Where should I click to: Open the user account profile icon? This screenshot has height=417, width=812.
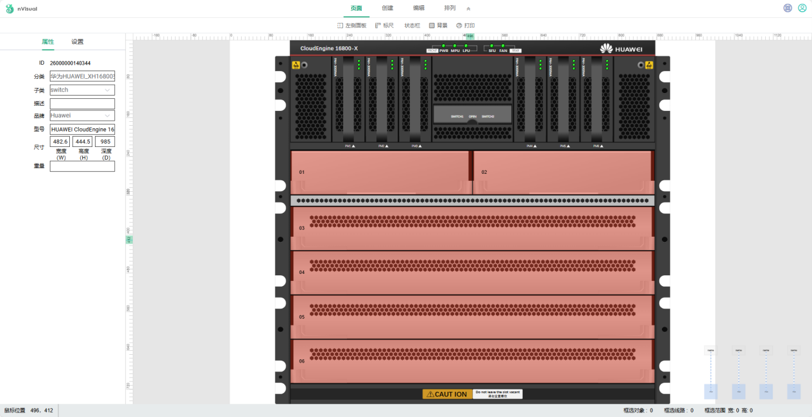[x=802, y=8]
